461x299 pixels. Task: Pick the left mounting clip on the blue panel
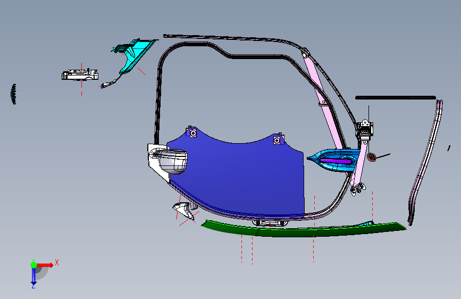click(x=192, y=132)
